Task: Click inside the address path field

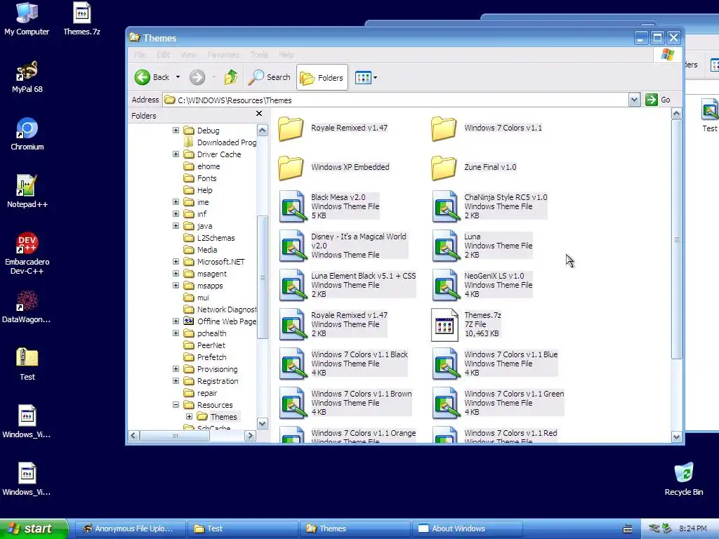Action: coord(396,100)
